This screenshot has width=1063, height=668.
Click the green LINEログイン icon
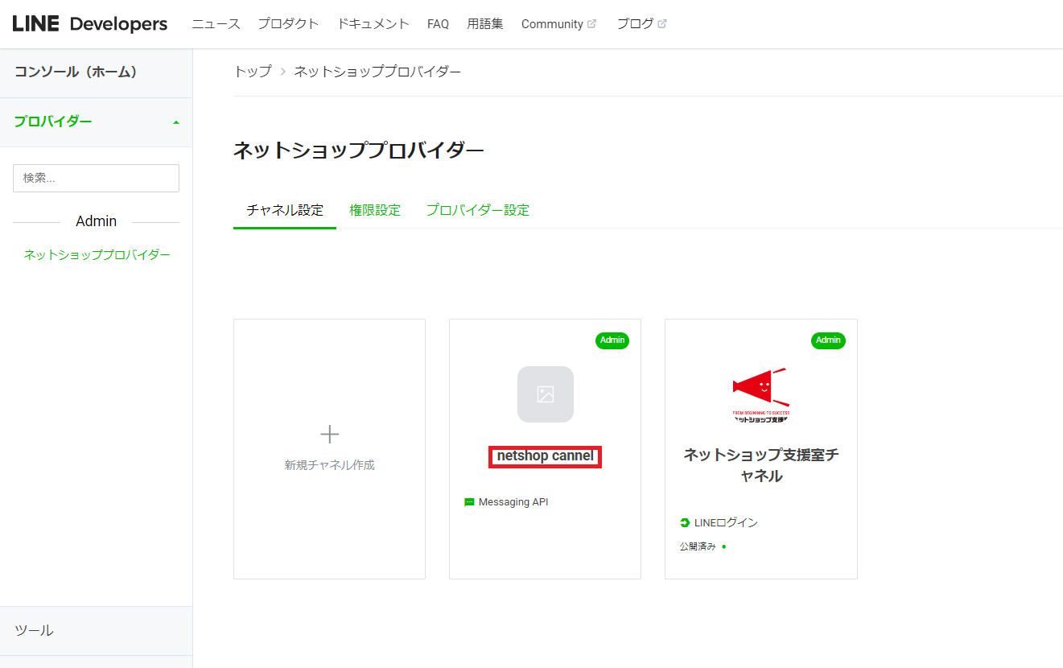point(685,523)
